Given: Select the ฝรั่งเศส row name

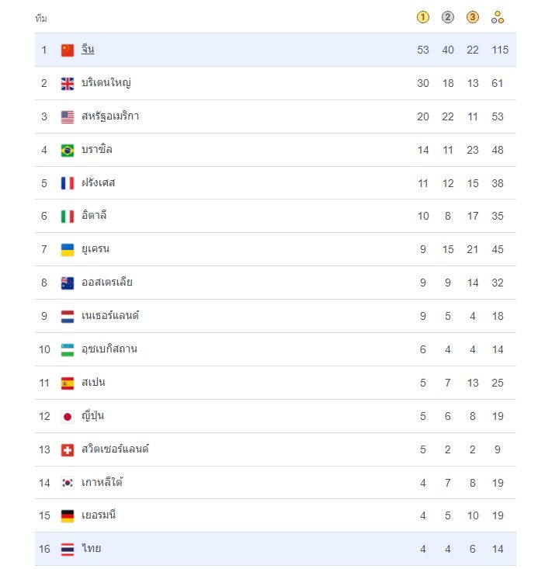Looking at the screenshot, I should (x=99, y=183).
